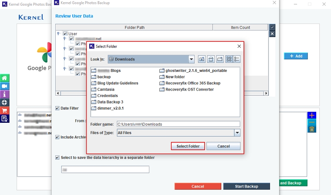Click the Start Backup button
This screenshot has height=195, width=331.
pyautogui.click(x=247, y=186)
